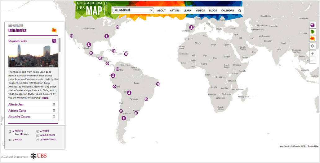Click the search magnifier icon
This screenshot has width=320, height=163.
(x=240, y=11)
